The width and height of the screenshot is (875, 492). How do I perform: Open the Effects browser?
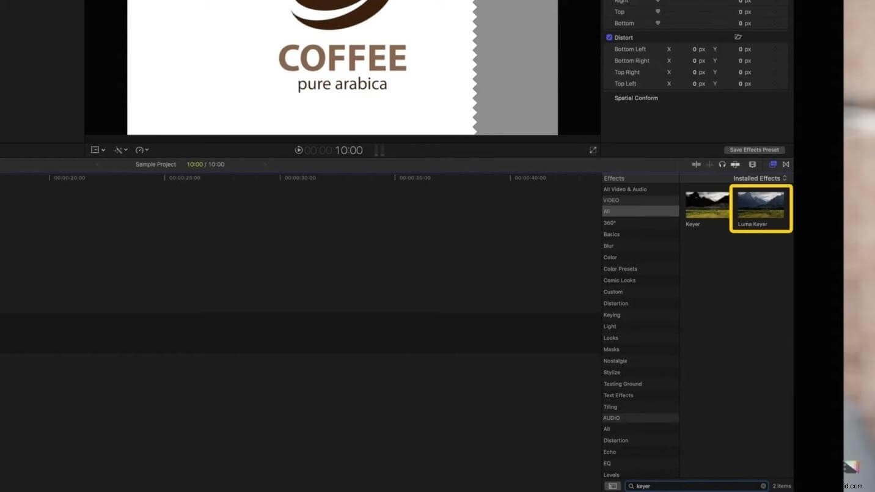[x=773, y=164]
